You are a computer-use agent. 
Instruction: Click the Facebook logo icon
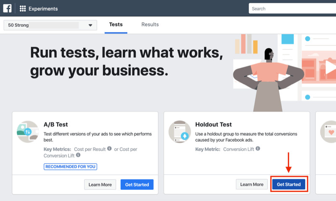point(8,8)
